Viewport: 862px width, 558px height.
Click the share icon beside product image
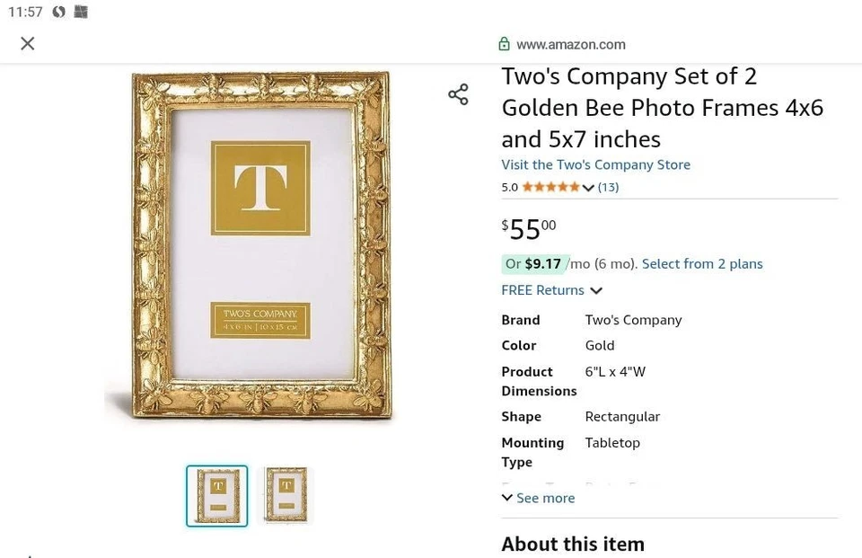pos(458,94)
